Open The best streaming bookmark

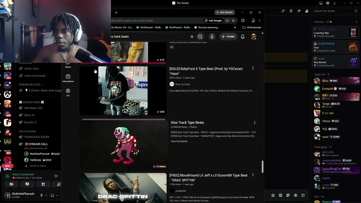pyautogui.click(x=206, y=27)
